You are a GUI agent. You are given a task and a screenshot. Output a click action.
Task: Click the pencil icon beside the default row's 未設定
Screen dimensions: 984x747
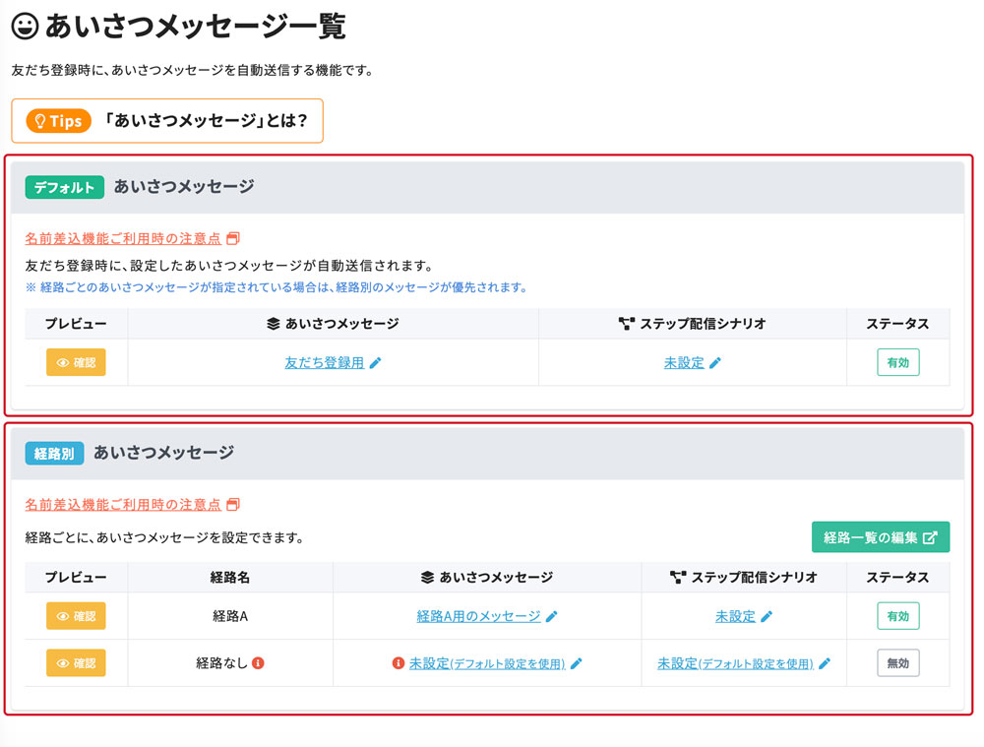[x=715, y=363]
